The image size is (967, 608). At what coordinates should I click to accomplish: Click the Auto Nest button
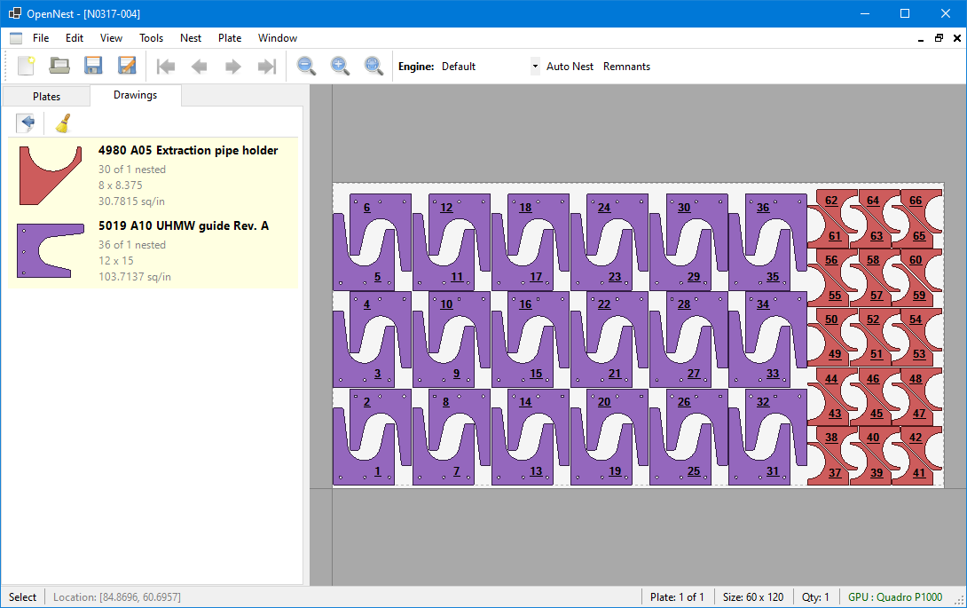570,67
